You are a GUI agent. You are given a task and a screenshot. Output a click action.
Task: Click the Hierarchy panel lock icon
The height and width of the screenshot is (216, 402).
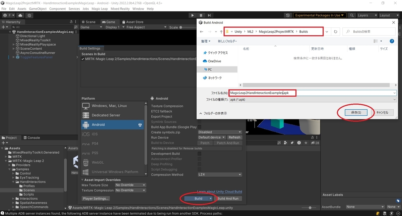71,22
